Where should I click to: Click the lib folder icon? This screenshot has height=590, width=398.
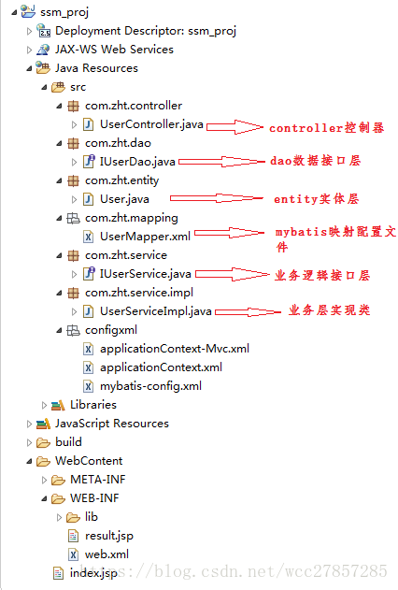(73, 518)
